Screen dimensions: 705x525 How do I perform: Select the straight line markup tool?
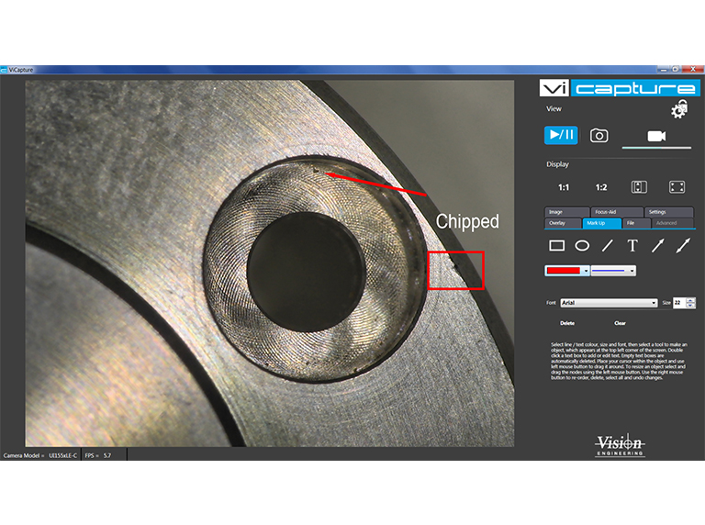pyautogui.click(x=607, y=246)
